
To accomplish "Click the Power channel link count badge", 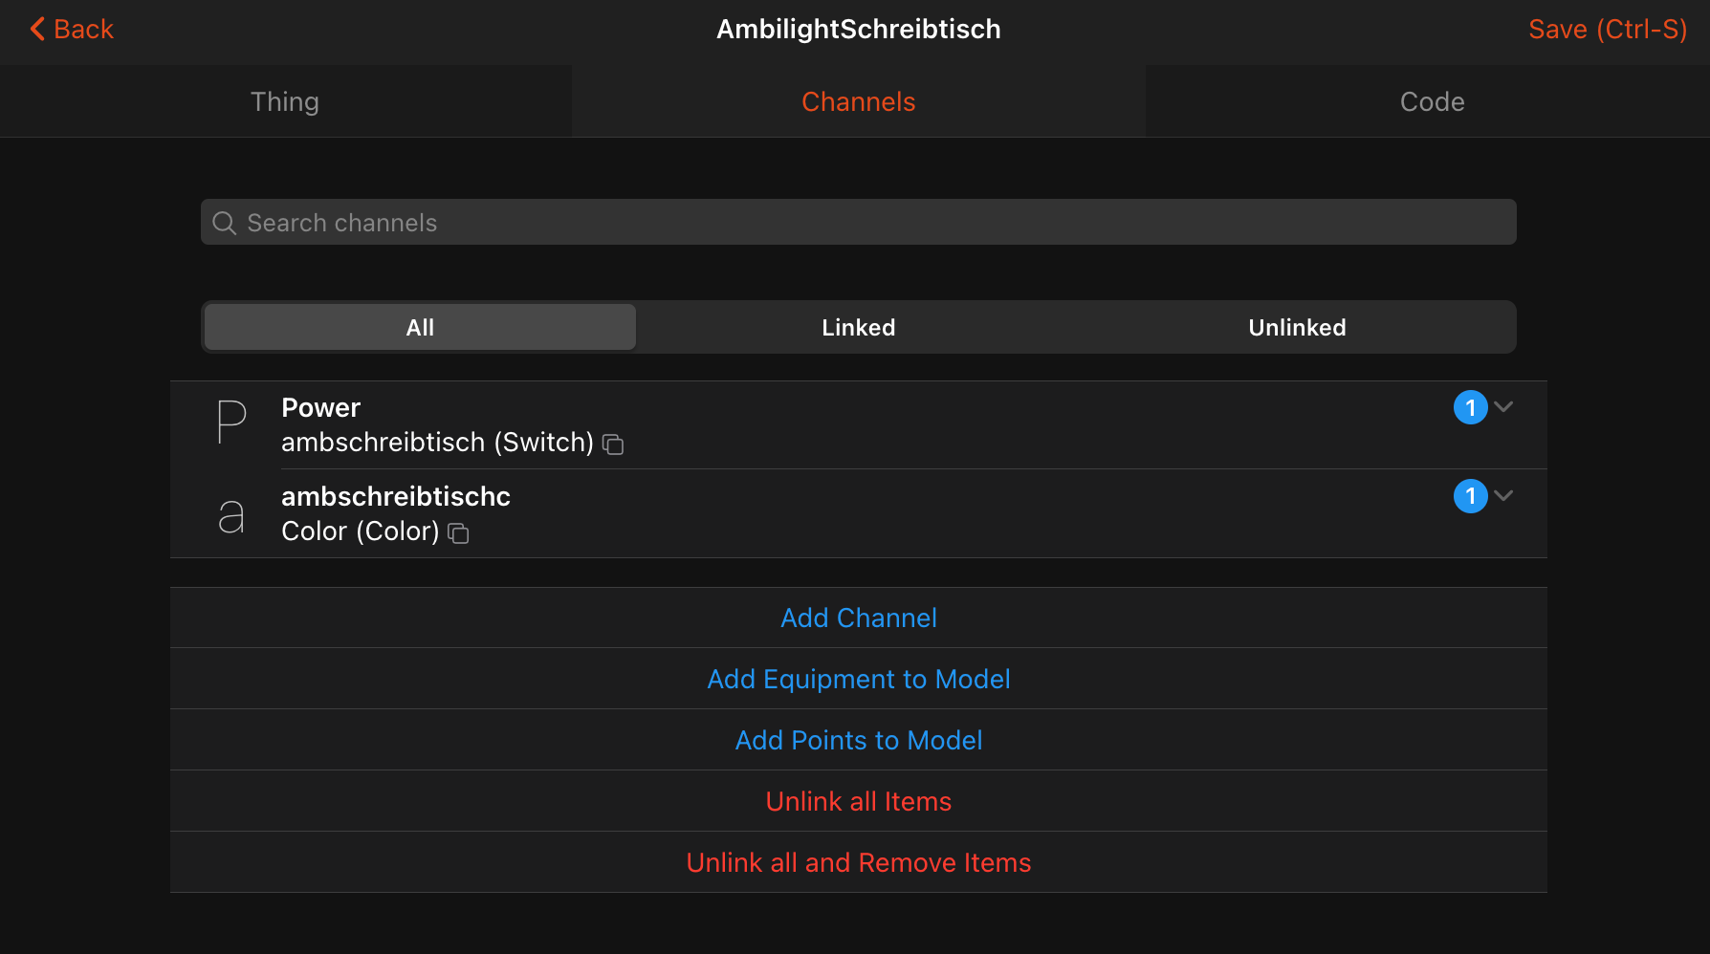I will [x=1470, y=407].
